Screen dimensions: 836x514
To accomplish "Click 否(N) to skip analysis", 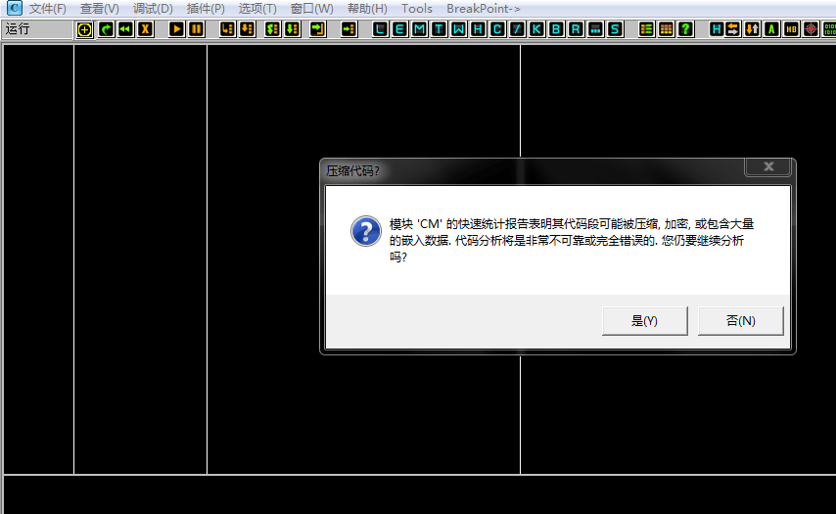I will coord(741,320).
